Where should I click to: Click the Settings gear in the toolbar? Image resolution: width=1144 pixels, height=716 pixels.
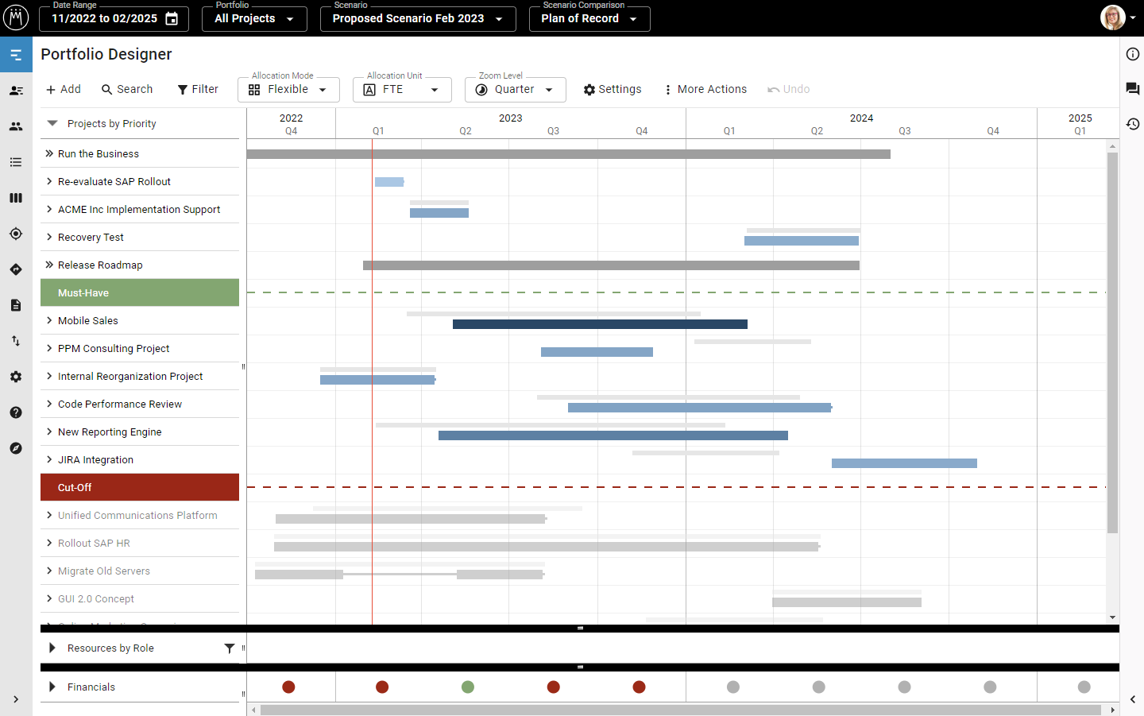pos(612,89)
